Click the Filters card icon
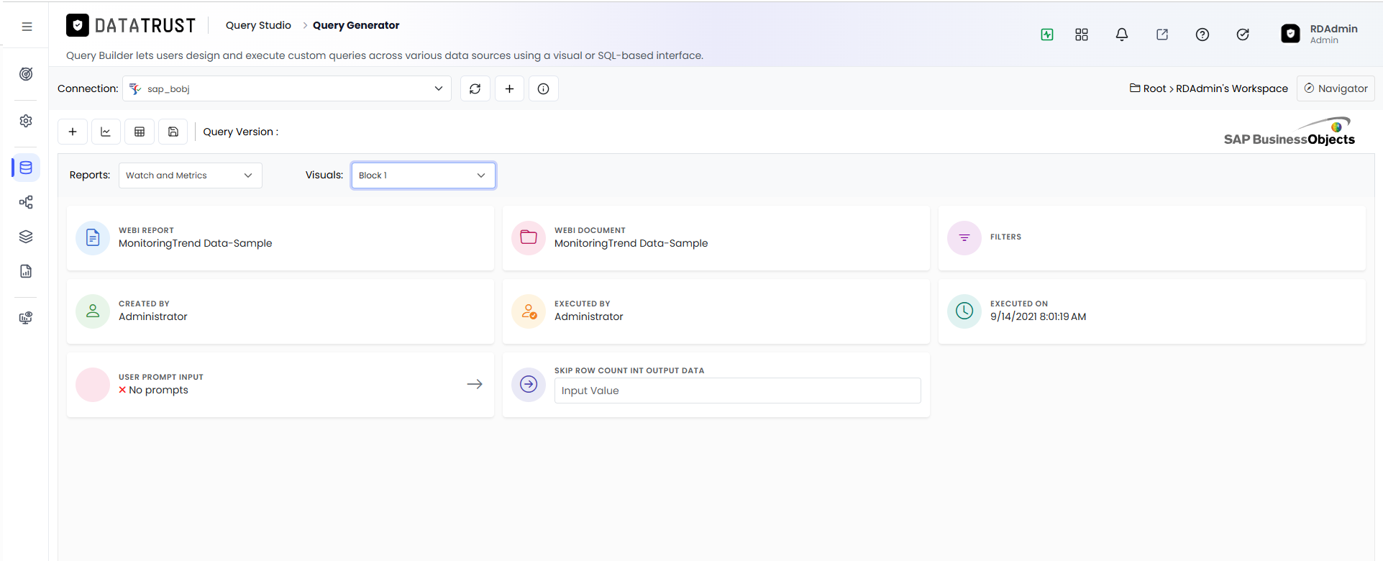This screenshot has height=561, width=1383. [x=964, y=238]
